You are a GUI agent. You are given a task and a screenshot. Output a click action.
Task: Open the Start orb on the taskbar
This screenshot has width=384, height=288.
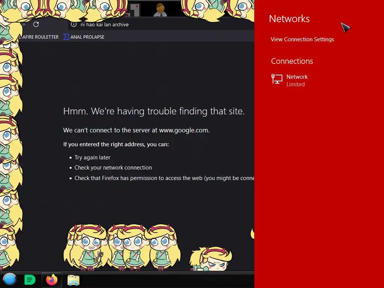pos(9,279)
